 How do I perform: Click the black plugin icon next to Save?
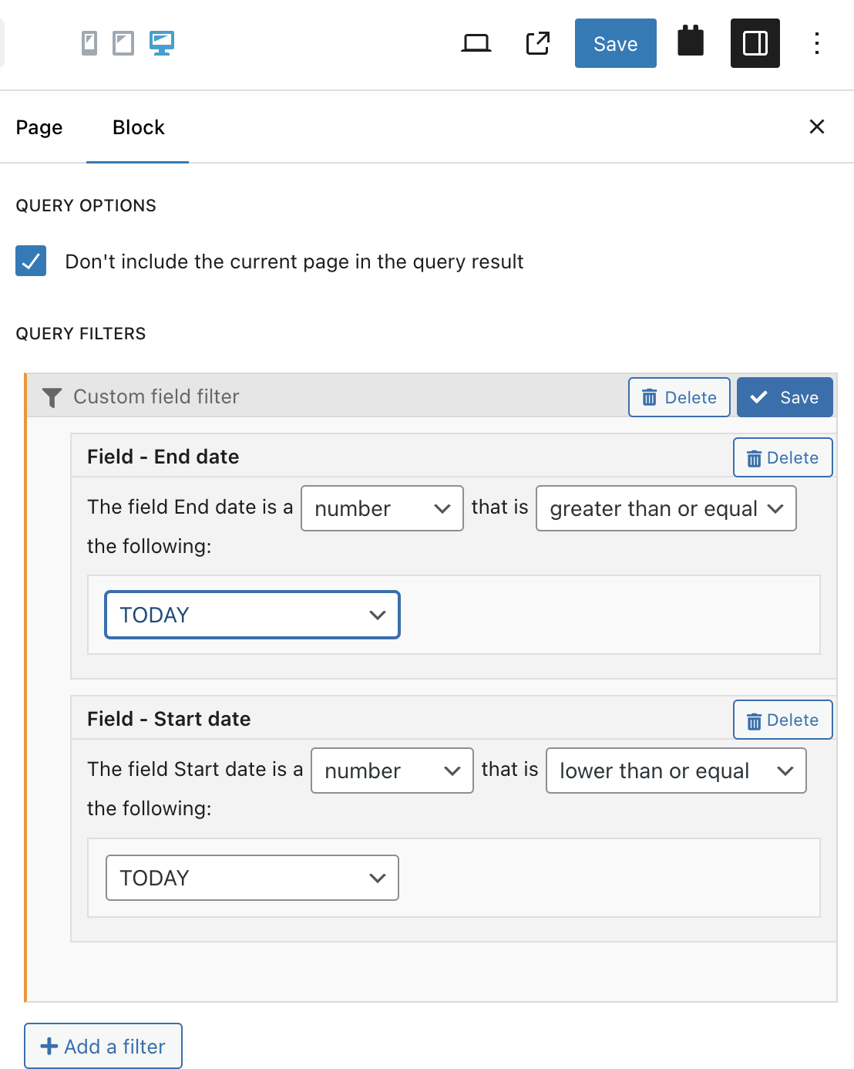[691, 42]
